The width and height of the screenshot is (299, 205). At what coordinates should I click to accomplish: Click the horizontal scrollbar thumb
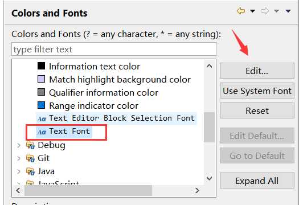click(x=88, y=190)
